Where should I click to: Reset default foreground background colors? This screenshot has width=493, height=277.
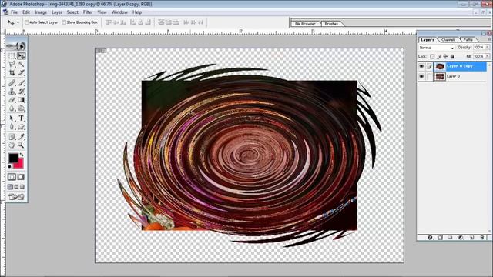pyautogui.click(x=10, y=166)
